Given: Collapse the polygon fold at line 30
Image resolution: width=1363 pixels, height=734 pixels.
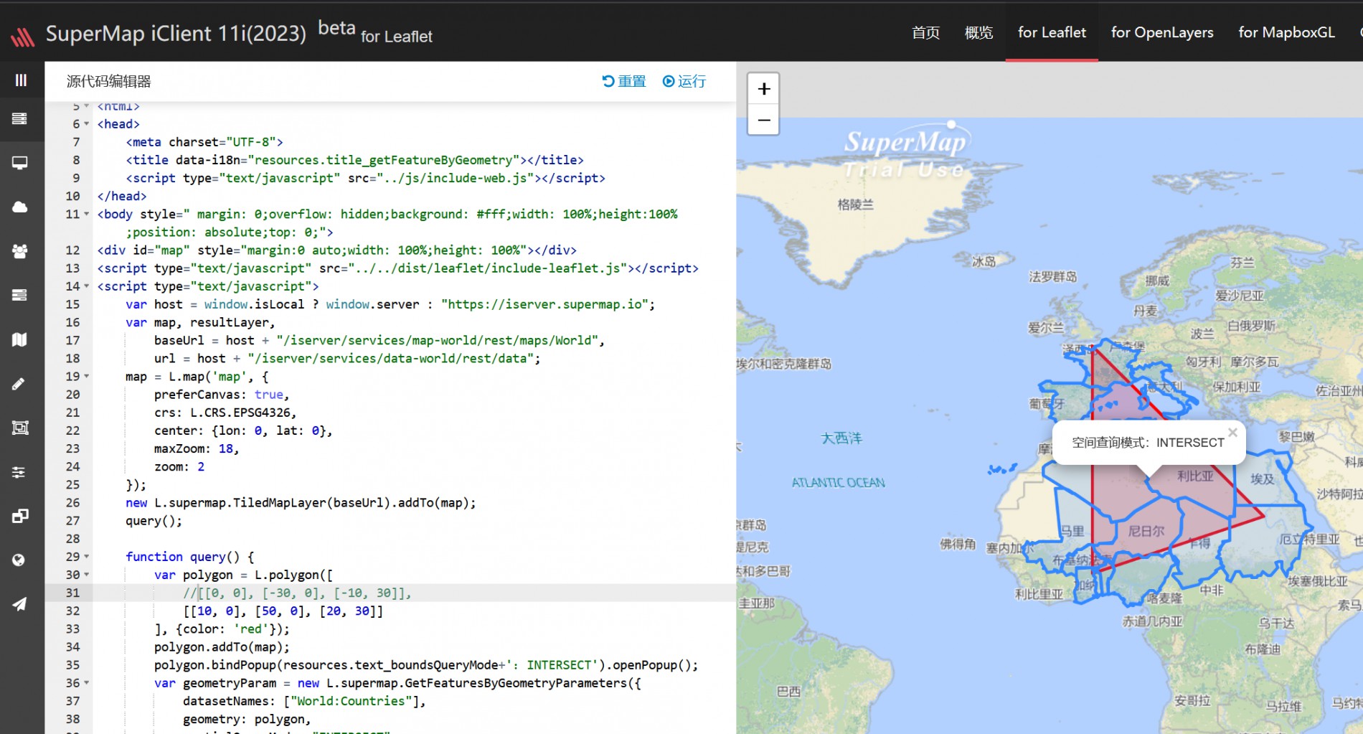Looking at the screenshot, I should tap(87, 575).
